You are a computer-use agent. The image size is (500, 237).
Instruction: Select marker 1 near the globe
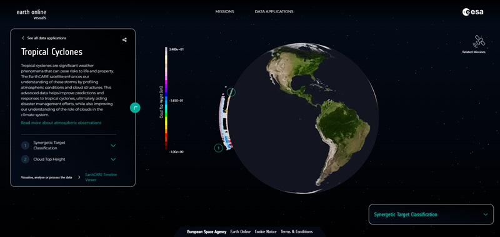point(218,148)
